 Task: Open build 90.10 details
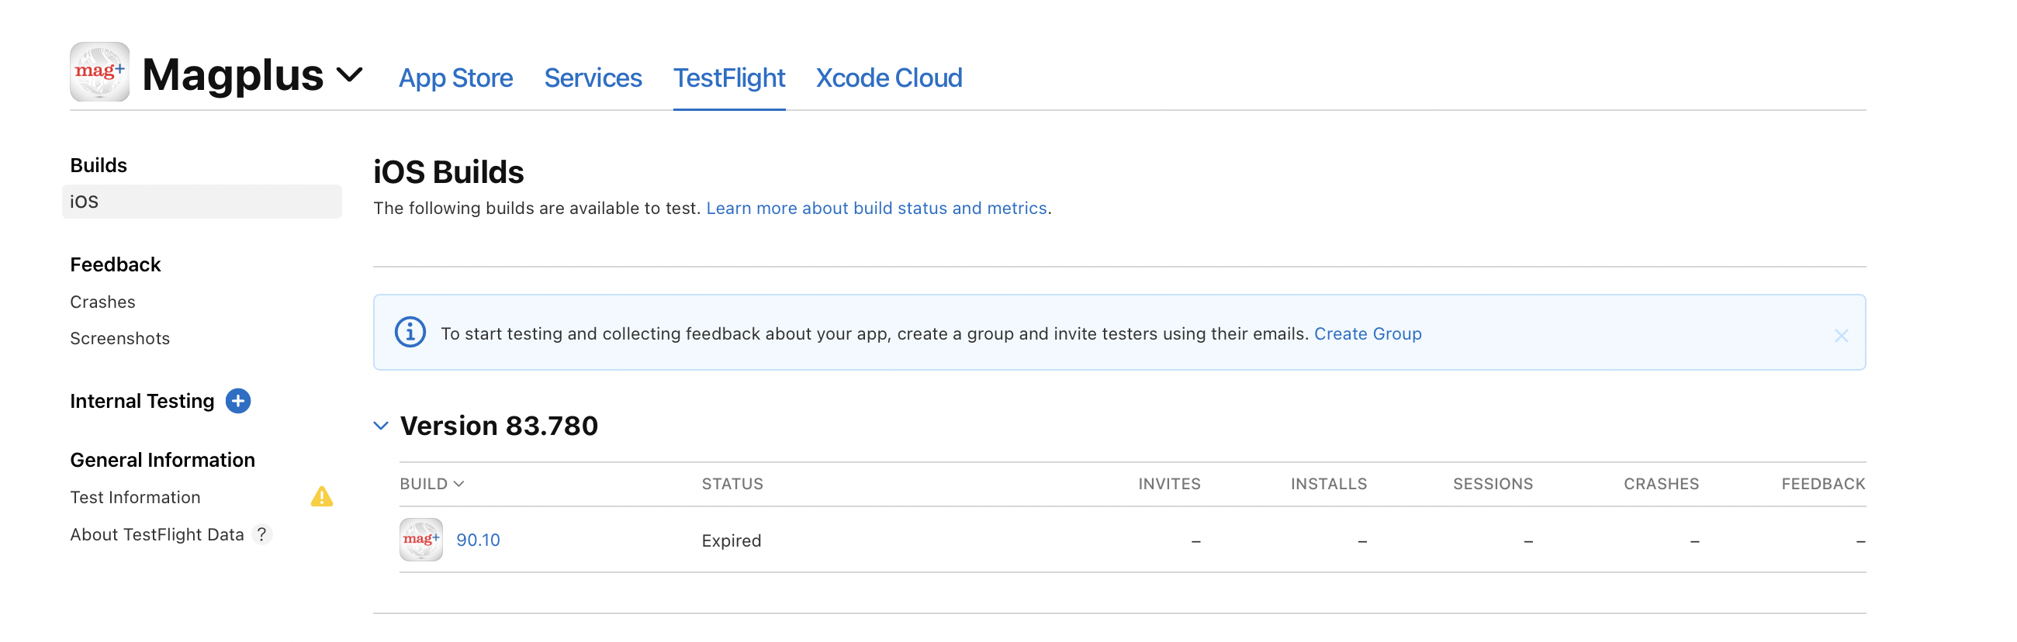click(x=478, y=540)
